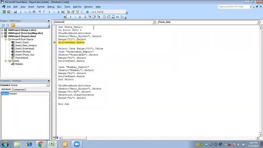
Task: Undo the last edit using the Undo icon
Action: pos(39,12)
